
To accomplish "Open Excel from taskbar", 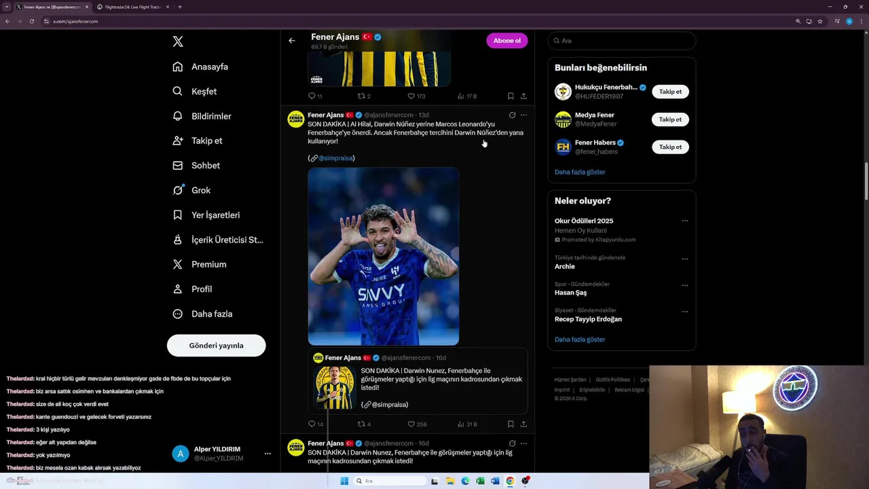I will click(x=480, y=481).
